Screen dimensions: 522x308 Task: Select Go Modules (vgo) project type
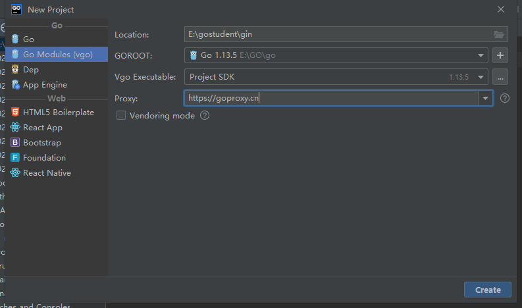tap(57, 54)
